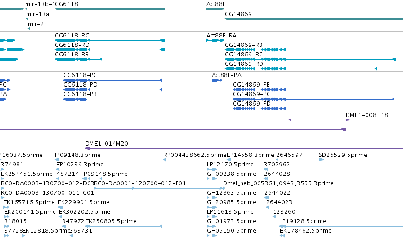Click the Act88F-RA transcript
Image resolution: width=403 pixels, height=238 pixels.
pos(215,40)
